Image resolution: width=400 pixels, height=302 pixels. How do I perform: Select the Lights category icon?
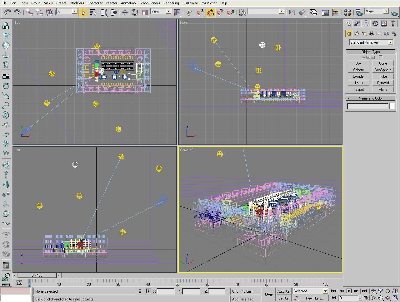pos(364,34)
